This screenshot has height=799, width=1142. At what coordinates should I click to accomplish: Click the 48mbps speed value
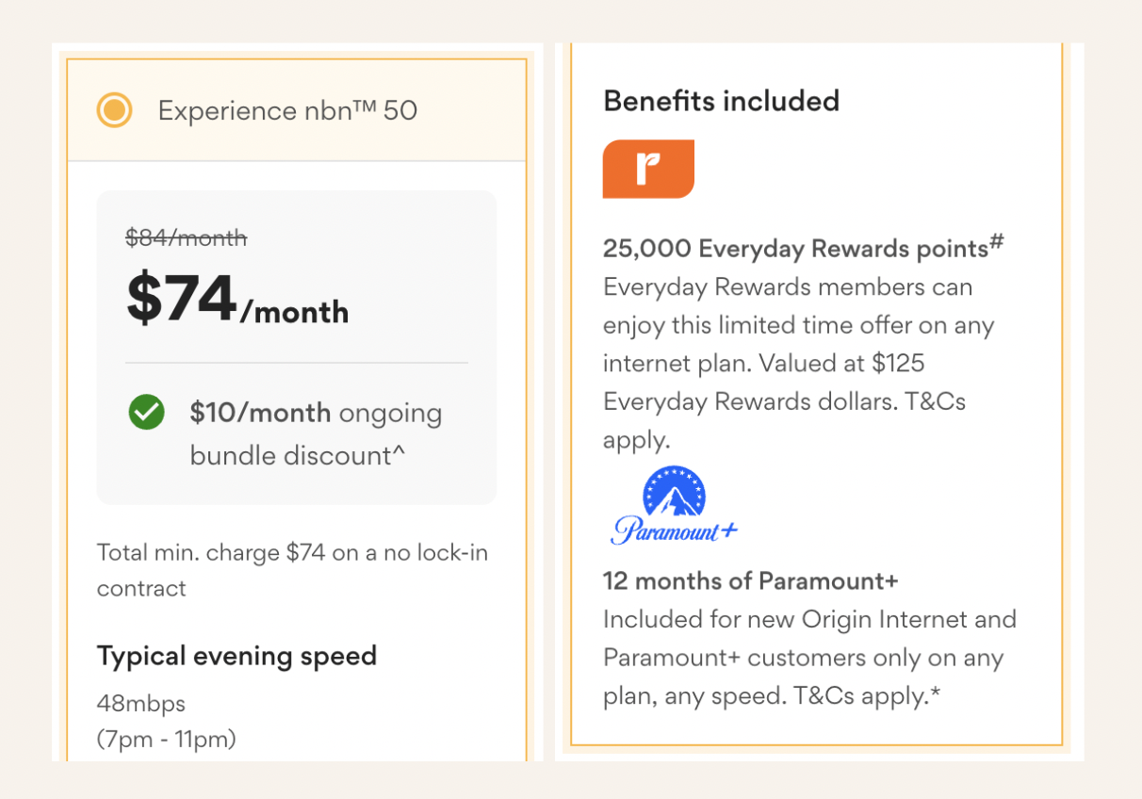141,703
